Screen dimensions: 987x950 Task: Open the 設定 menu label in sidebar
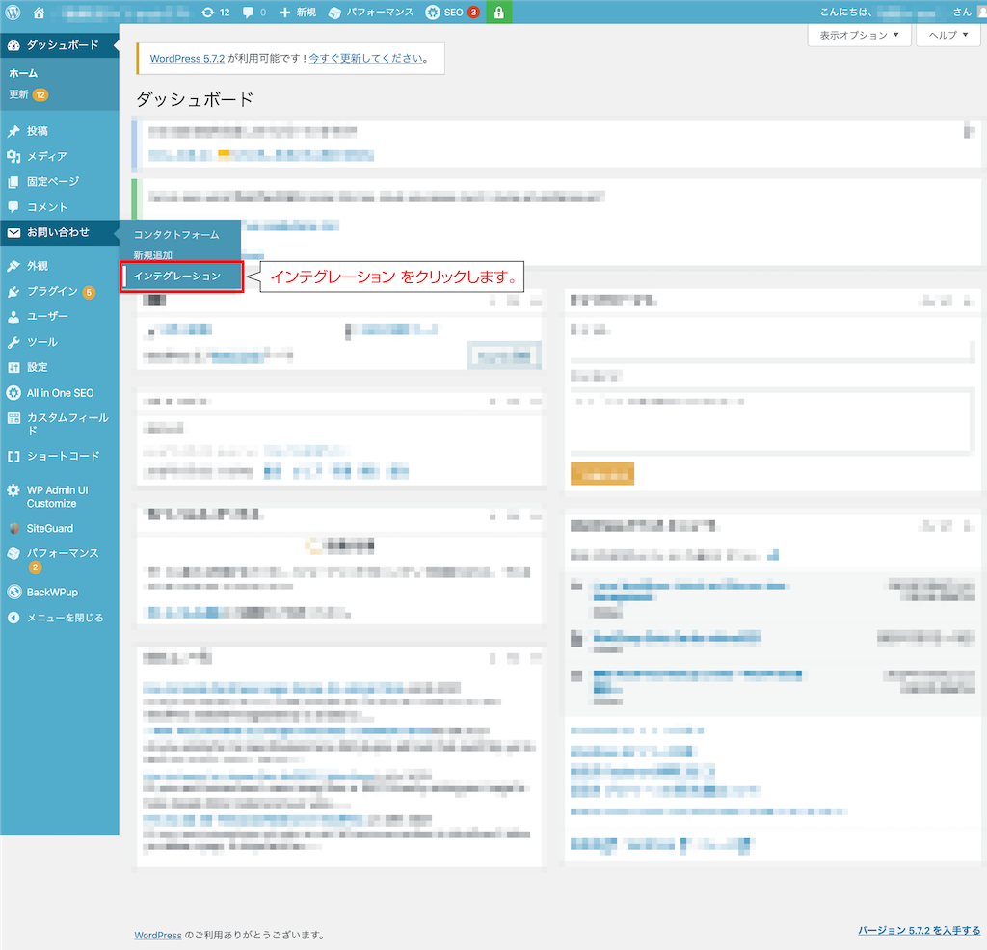coord(38,367)
